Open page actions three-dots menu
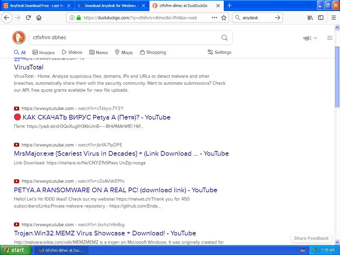 point(214,18)
